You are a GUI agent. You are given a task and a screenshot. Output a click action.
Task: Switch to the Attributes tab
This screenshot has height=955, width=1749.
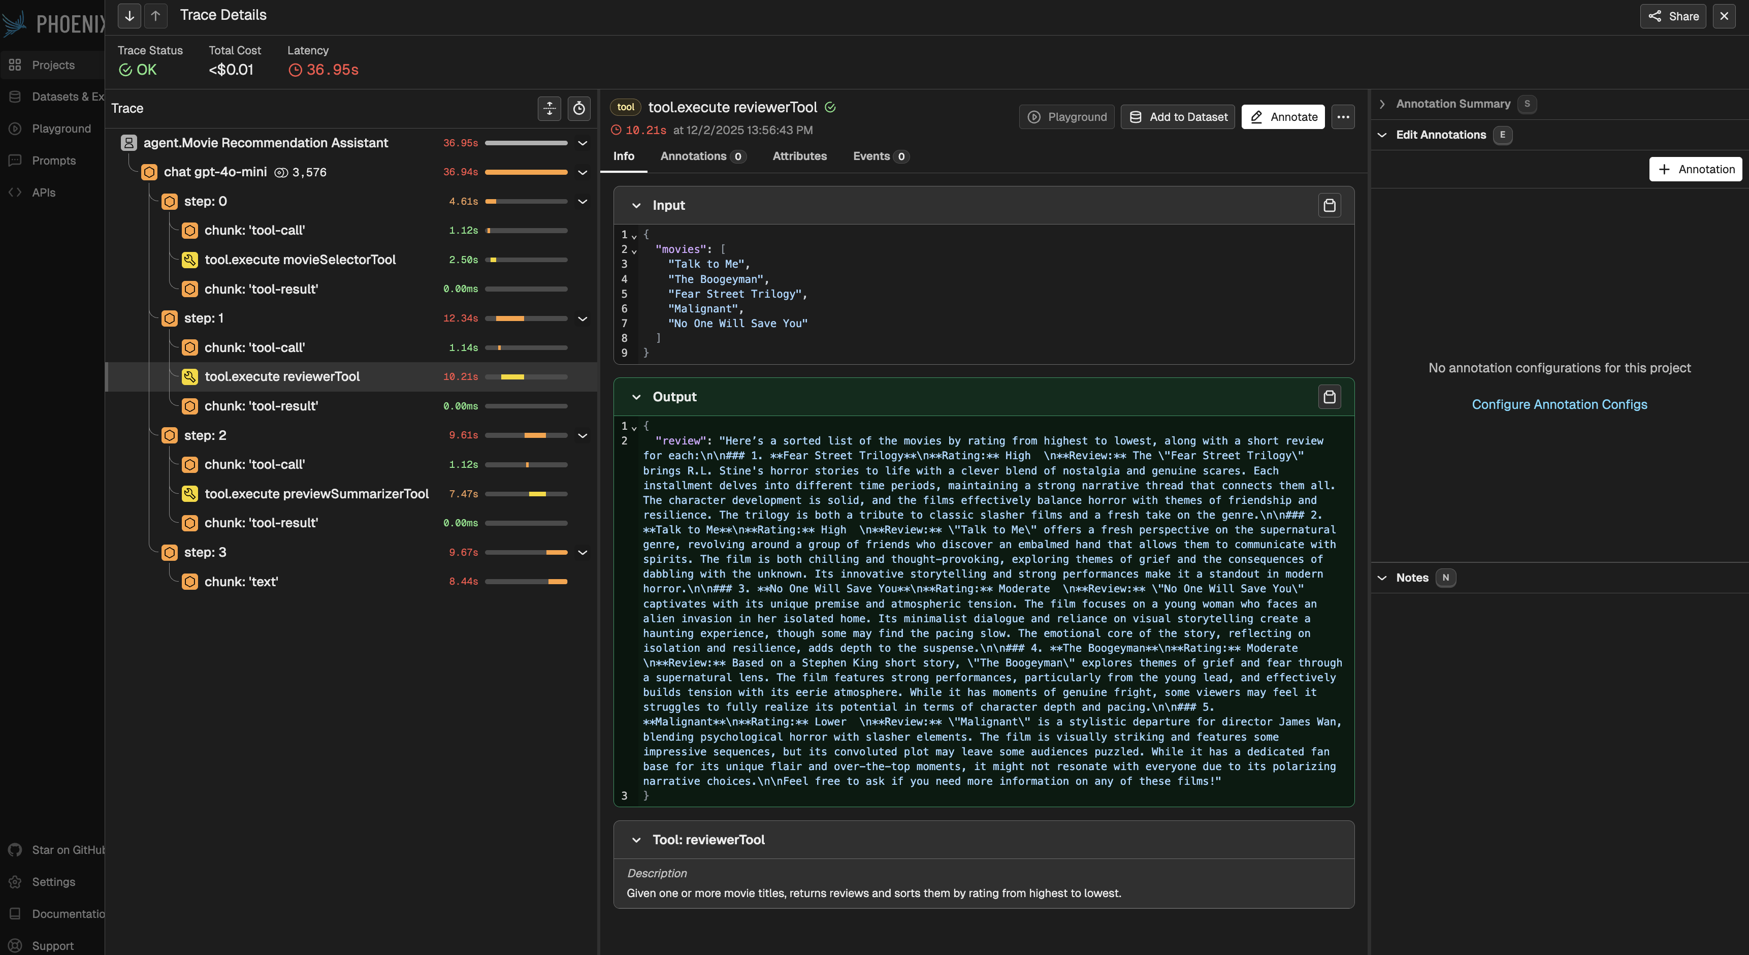coord(799,156)
